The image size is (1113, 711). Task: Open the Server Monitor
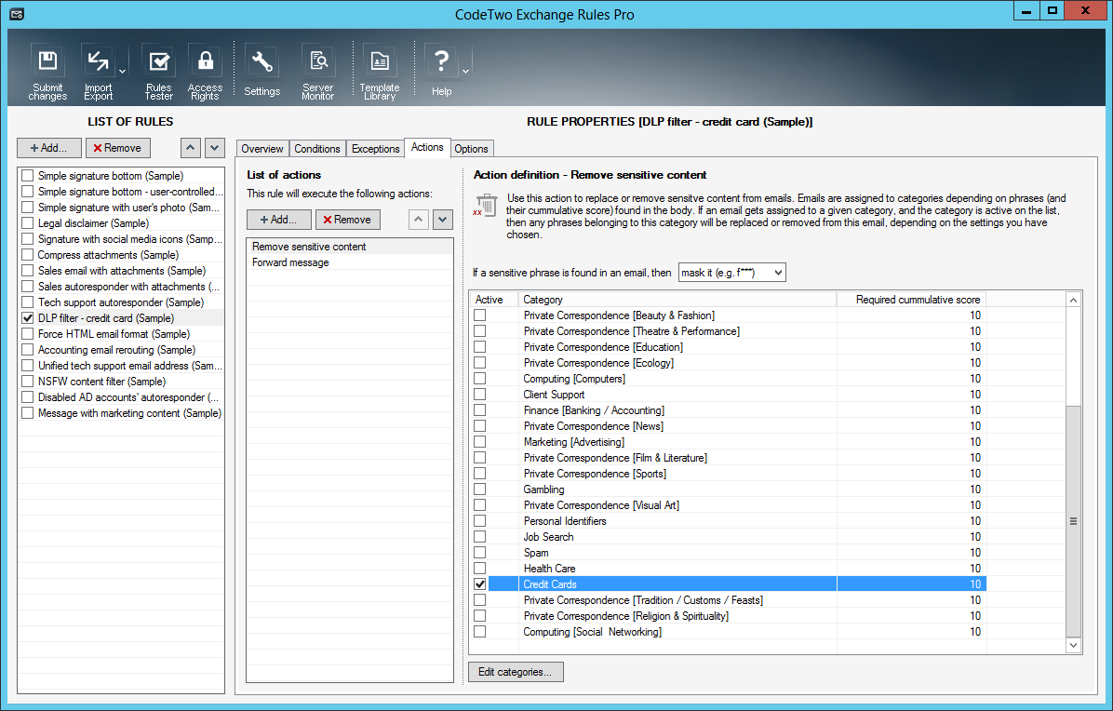(x=318, y=72)
